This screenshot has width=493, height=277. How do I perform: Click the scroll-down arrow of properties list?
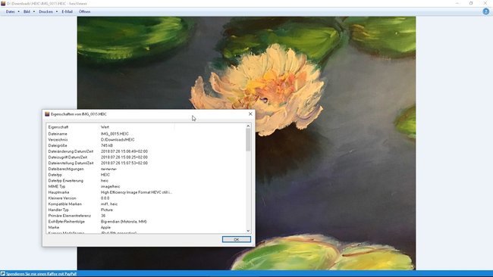coord(248,231)
